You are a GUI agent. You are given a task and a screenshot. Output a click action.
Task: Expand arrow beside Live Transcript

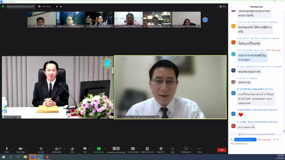(138, 149)
